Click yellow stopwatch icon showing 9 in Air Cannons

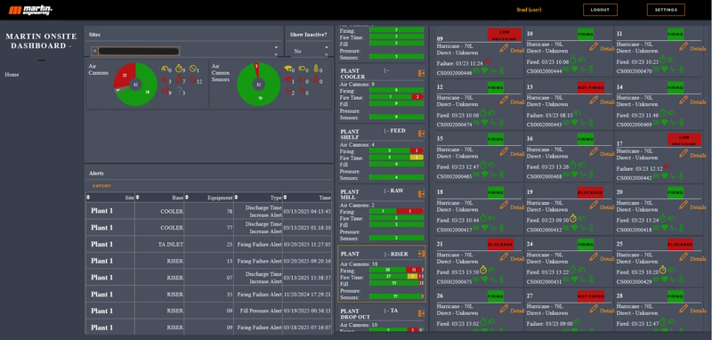179,69
